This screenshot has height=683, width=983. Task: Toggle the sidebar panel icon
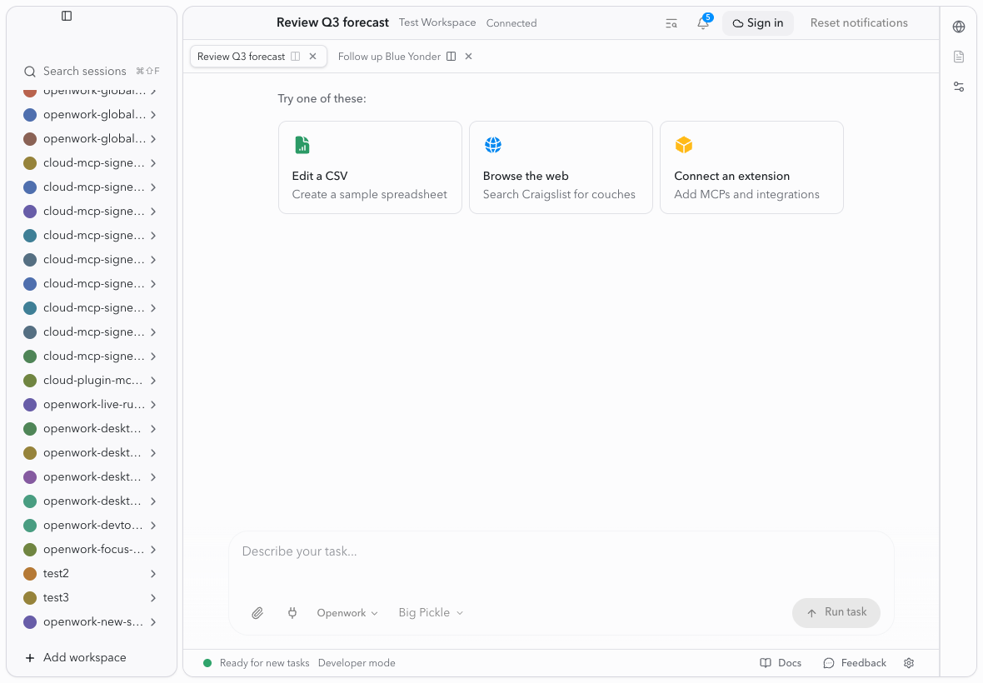(67, 16)
